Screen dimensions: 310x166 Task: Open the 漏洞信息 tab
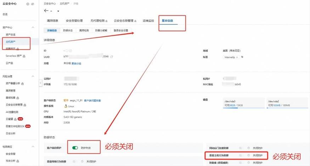(x=52, y=21)
